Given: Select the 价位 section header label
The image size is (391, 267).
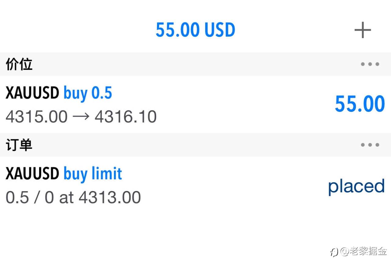Looking at the screenshot, I should (x=19, y=65).
